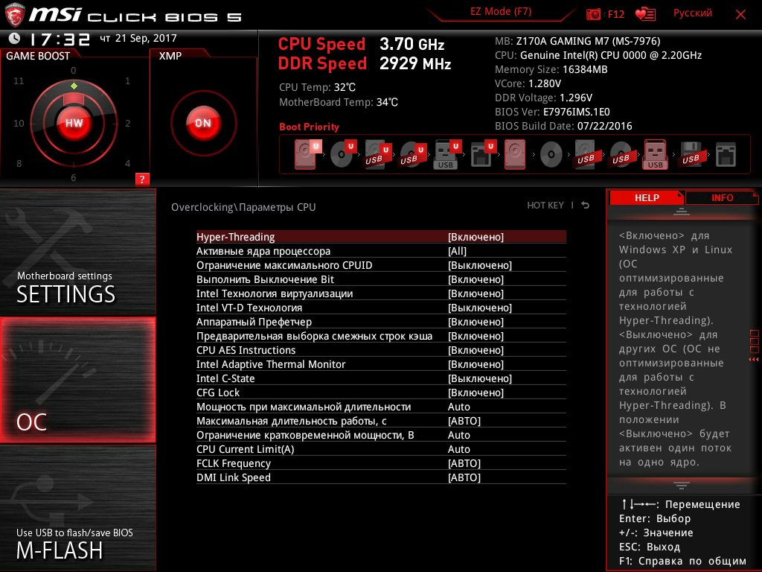Edit CPU Current Limit(A) value
762x572 pixels.
[x=381, y=449]
